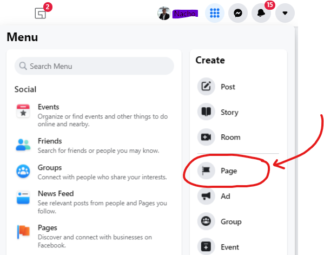Click the nine-dot Menu grid icon
The width and height of the screenshot is (324, 255).
pos(215,13)
